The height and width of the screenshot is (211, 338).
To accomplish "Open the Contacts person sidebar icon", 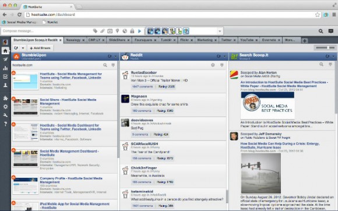I will [5, 85].
